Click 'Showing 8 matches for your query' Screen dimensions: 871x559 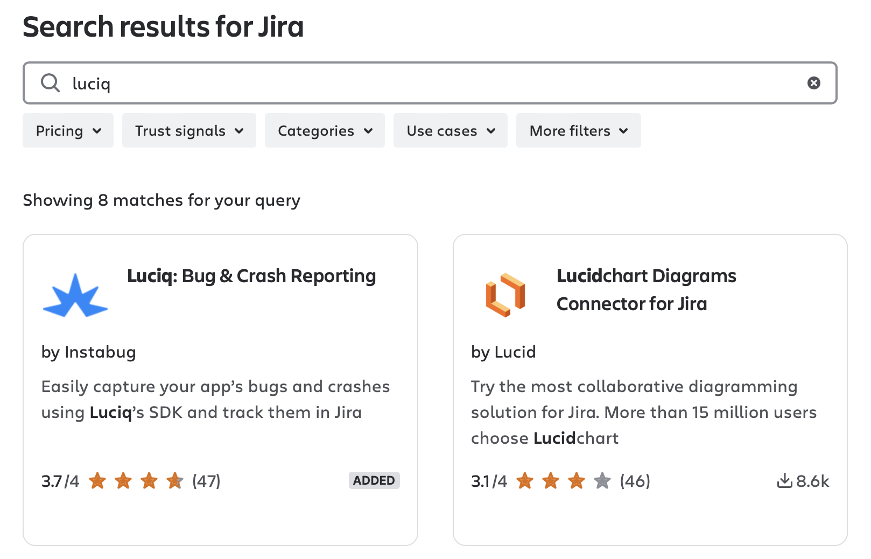(x=161, y=200)
